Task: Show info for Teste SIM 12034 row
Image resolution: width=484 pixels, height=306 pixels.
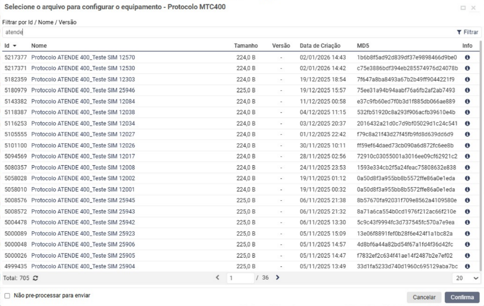Action: click(x=468, y=123)
